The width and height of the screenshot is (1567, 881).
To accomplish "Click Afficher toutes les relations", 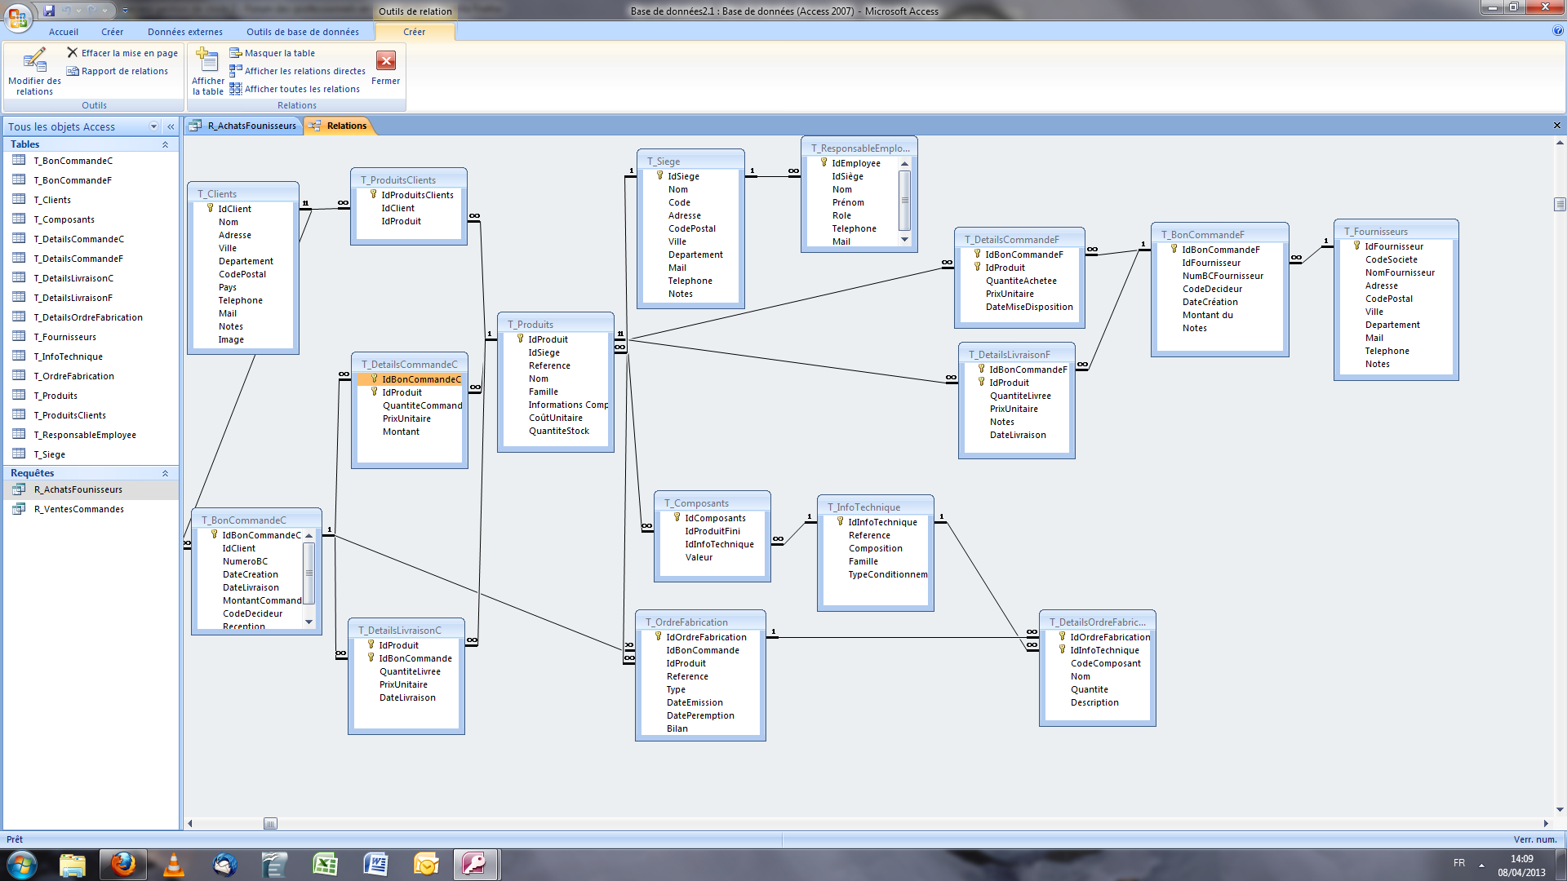I will pos(295,89).
